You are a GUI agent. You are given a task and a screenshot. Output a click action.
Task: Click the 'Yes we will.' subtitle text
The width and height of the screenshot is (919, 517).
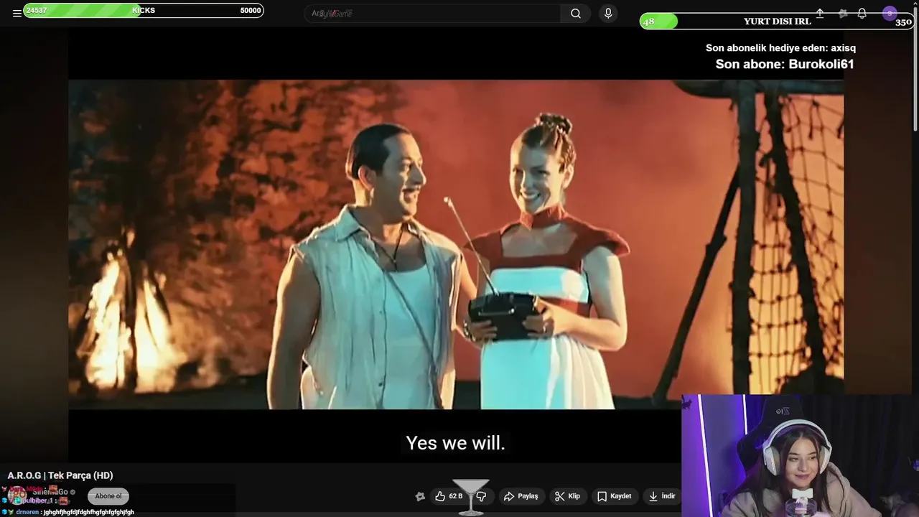[456, 443]
